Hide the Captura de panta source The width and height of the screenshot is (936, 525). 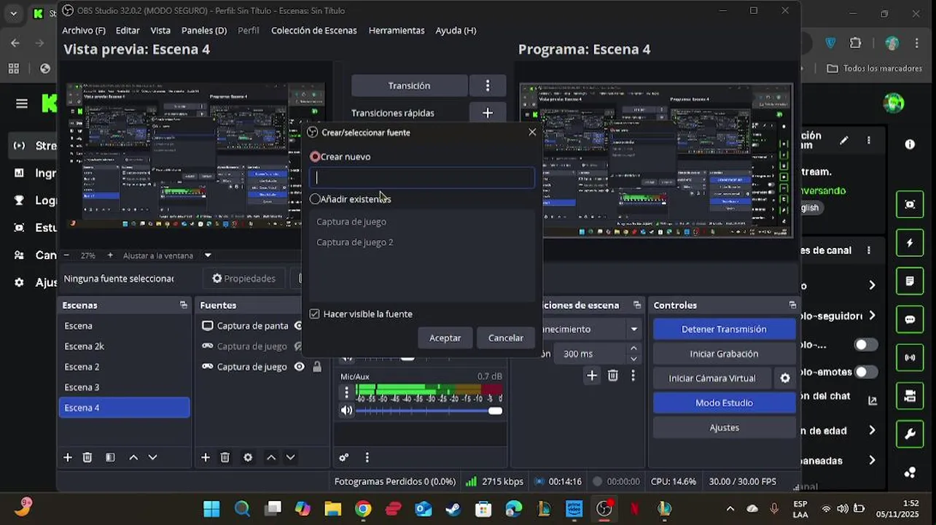coord(297,326)
